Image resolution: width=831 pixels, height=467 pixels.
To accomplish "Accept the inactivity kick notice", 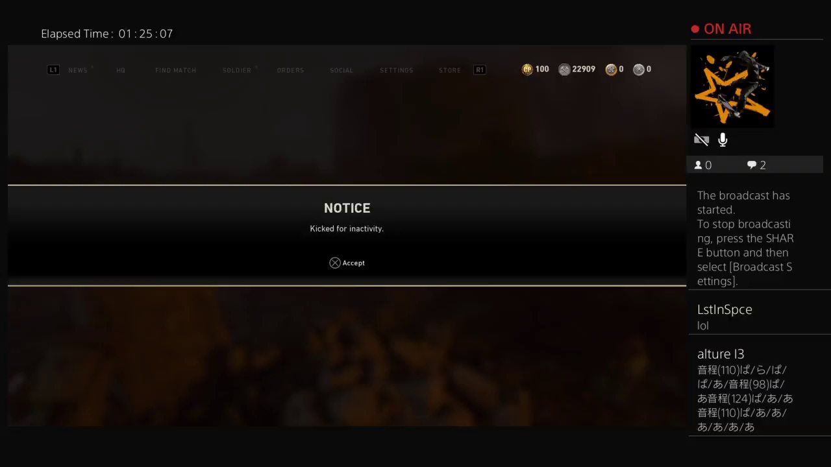I will coord(347,263).
